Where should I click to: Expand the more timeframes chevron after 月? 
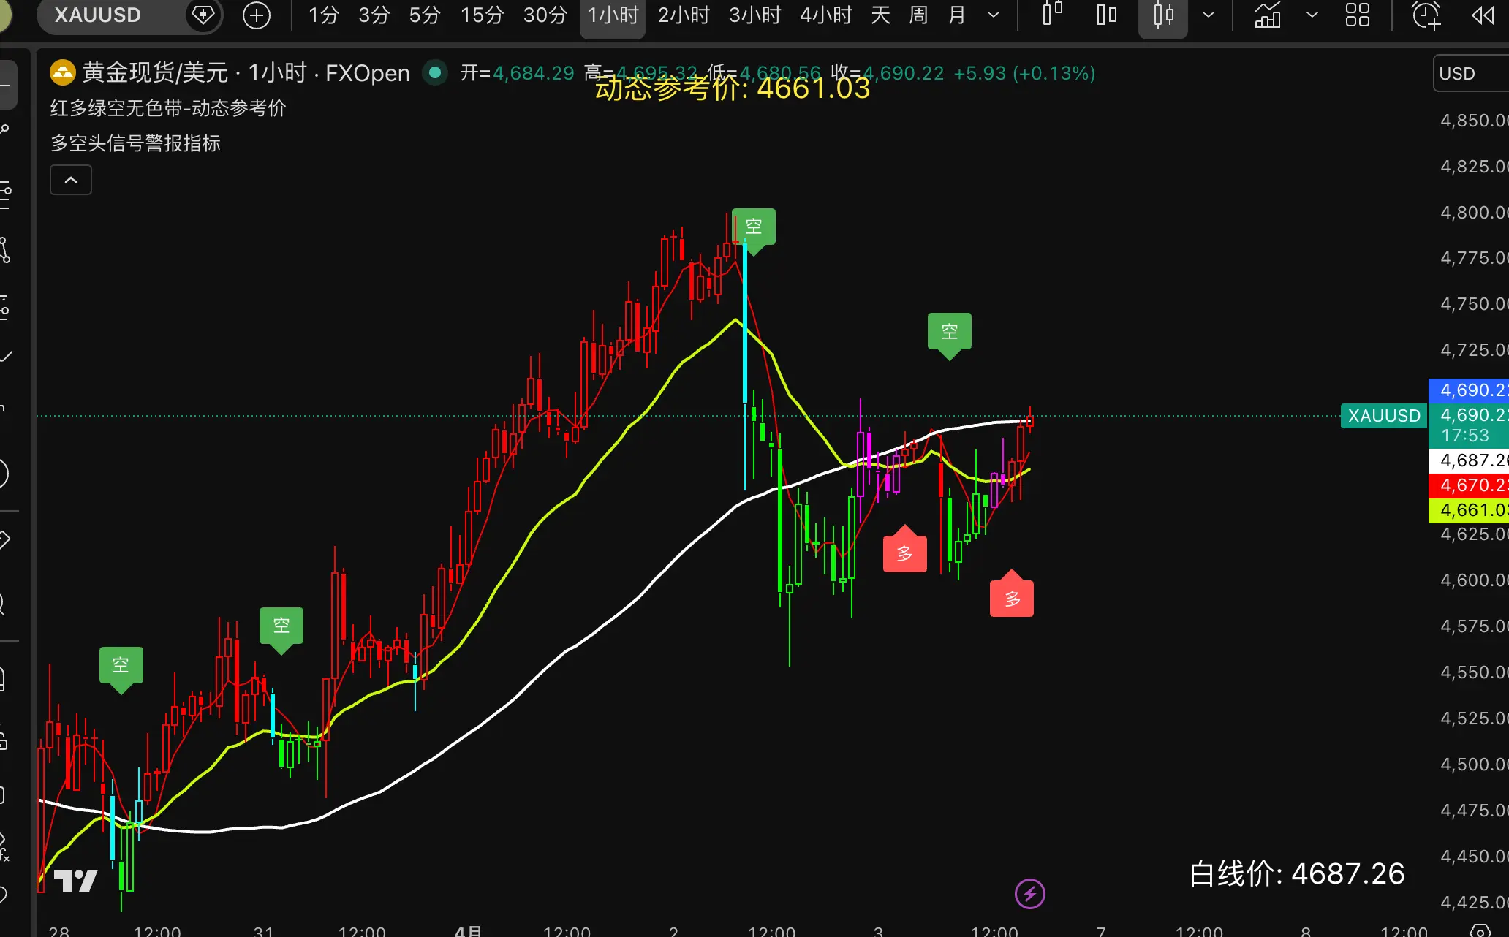tap(994, 15)
